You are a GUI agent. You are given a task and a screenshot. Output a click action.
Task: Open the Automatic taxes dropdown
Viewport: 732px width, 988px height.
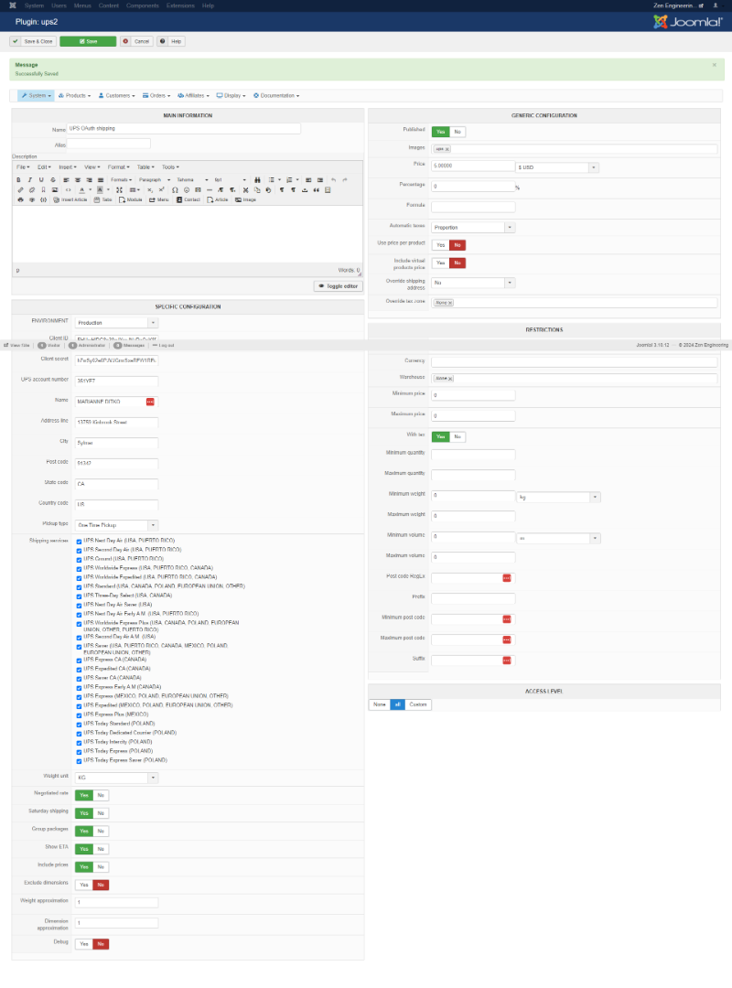[x=473, y=228]
